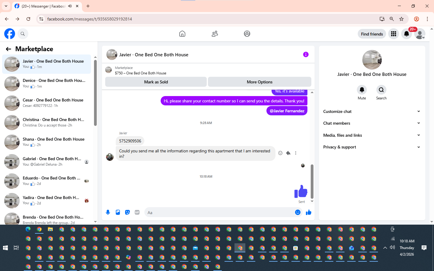
Task: Open the emoji picker in message box
Action: tap(298, 212)
